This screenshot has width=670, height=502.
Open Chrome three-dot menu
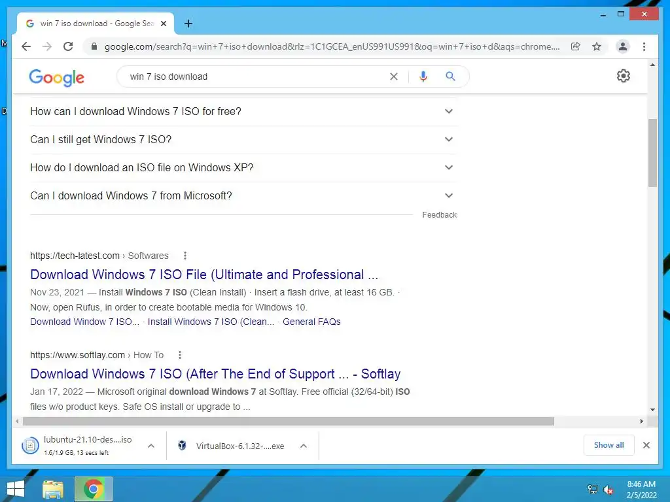pyautogui.click(x=644, y=46)
